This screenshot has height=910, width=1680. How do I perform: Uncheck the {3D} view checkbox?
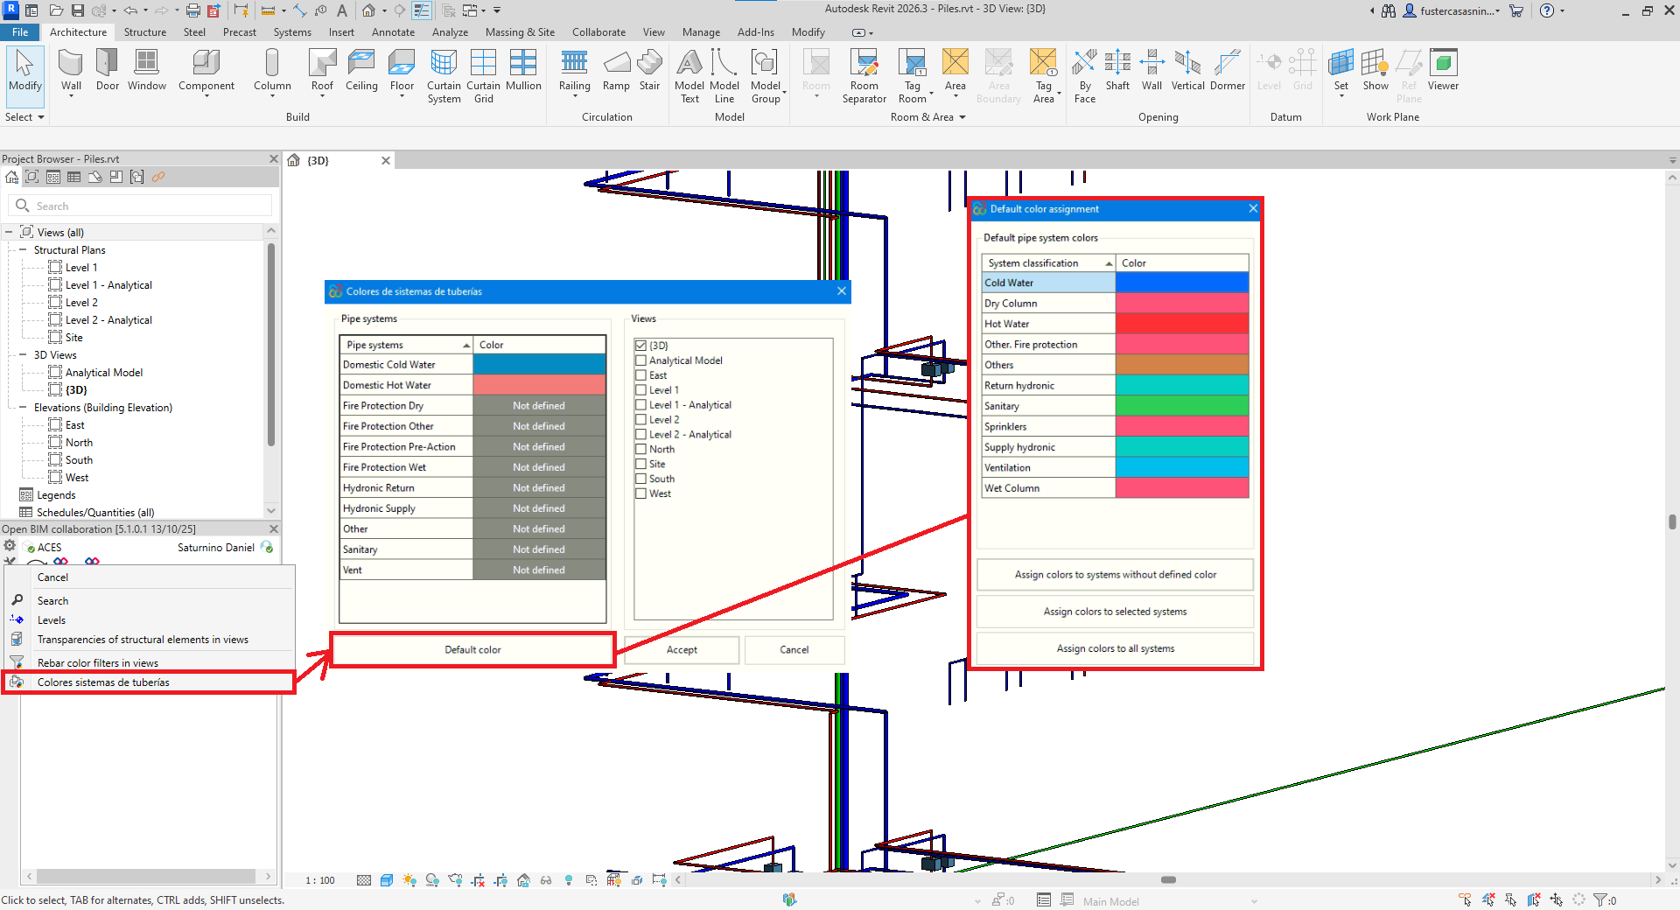(x=641, y=346)
